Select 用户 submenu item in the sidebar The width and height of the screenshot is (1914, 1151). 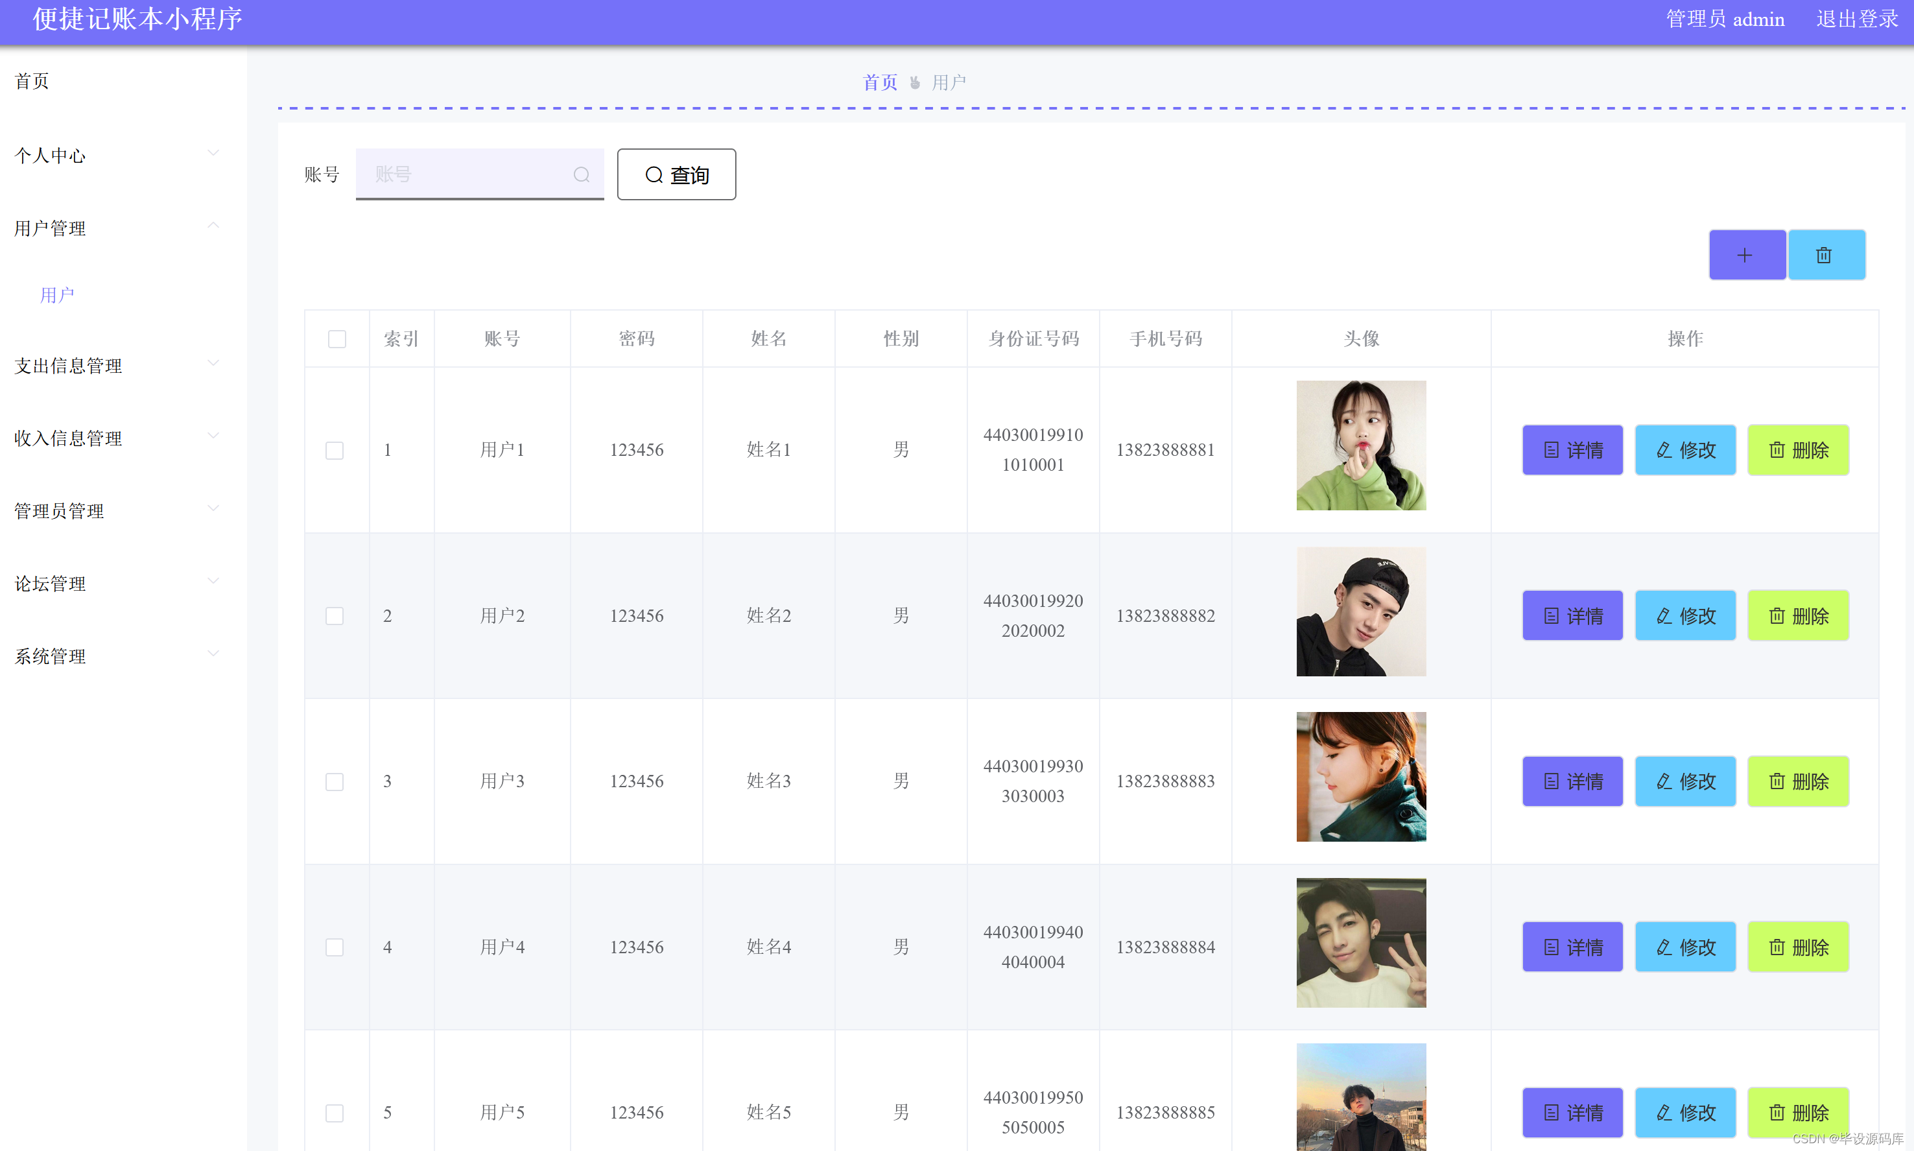[x=58, y=295]
